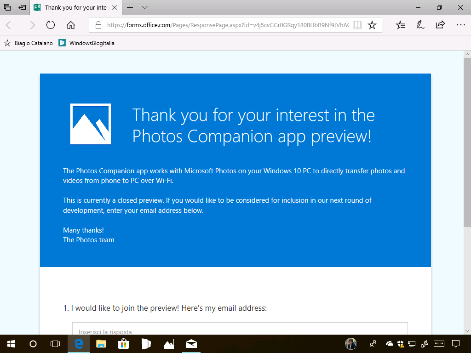Close the Thank you for your interest tab
Image resolution: width=471 pixels, height=353 pixels.
coord(115,7)
